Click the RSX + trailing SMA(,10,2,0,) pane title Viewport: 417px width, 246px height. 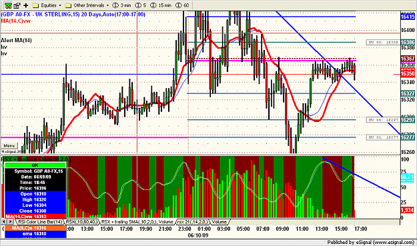coord(36,159)
